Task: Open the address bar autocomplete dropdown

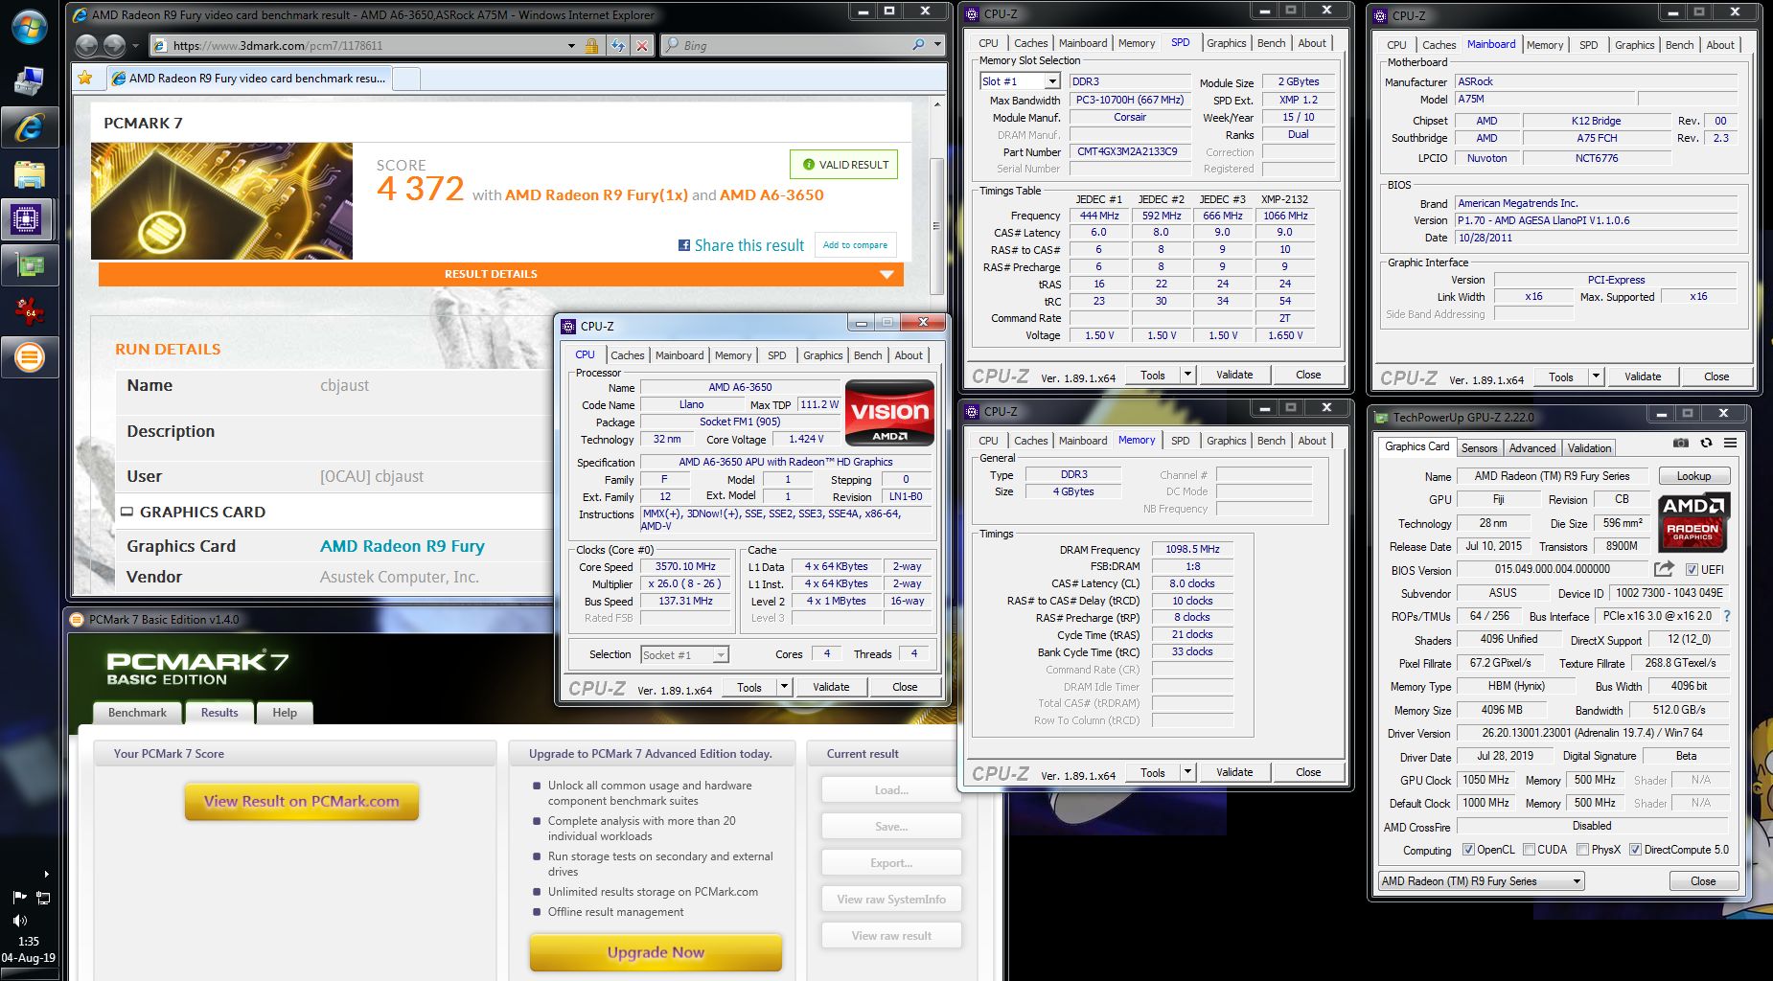Action: coord(571,45)
